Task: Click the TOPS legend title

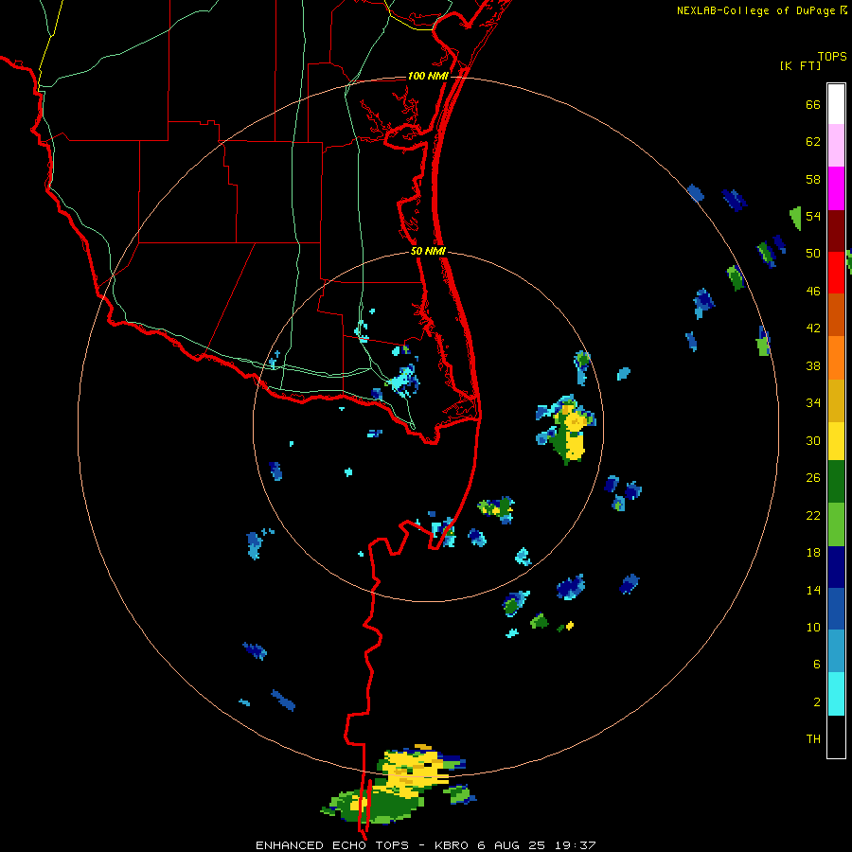Action: [x=832, y=57]
